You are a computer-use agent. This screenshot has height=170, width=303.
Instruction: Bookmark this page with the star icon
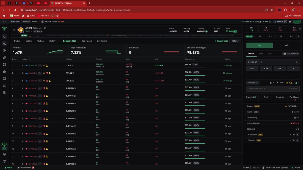coord(272,10)
